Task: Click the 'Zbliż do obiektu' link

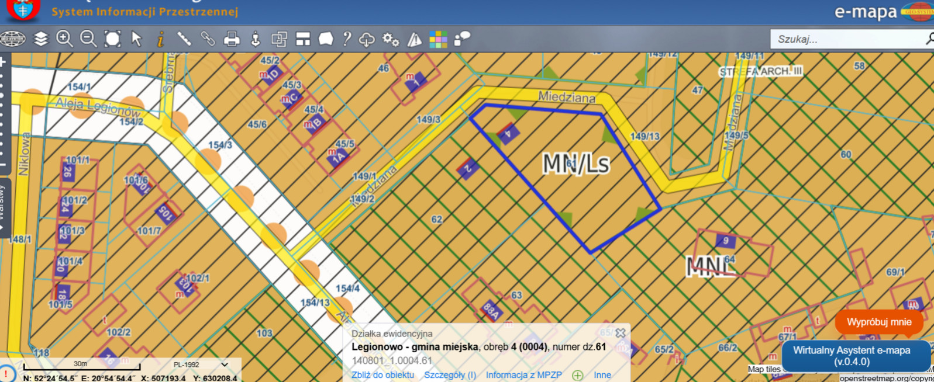Action: (x=382, y=375)
